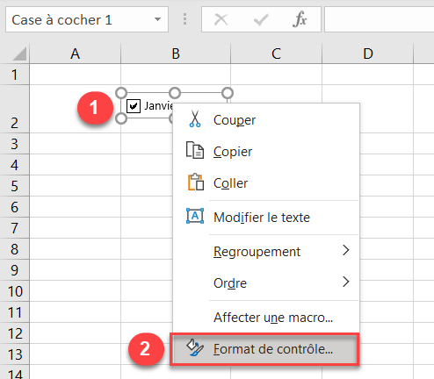This screenshot has height=379, width=434.
Task: Click inside the formula bar field
Action: [x=380, y=19]
